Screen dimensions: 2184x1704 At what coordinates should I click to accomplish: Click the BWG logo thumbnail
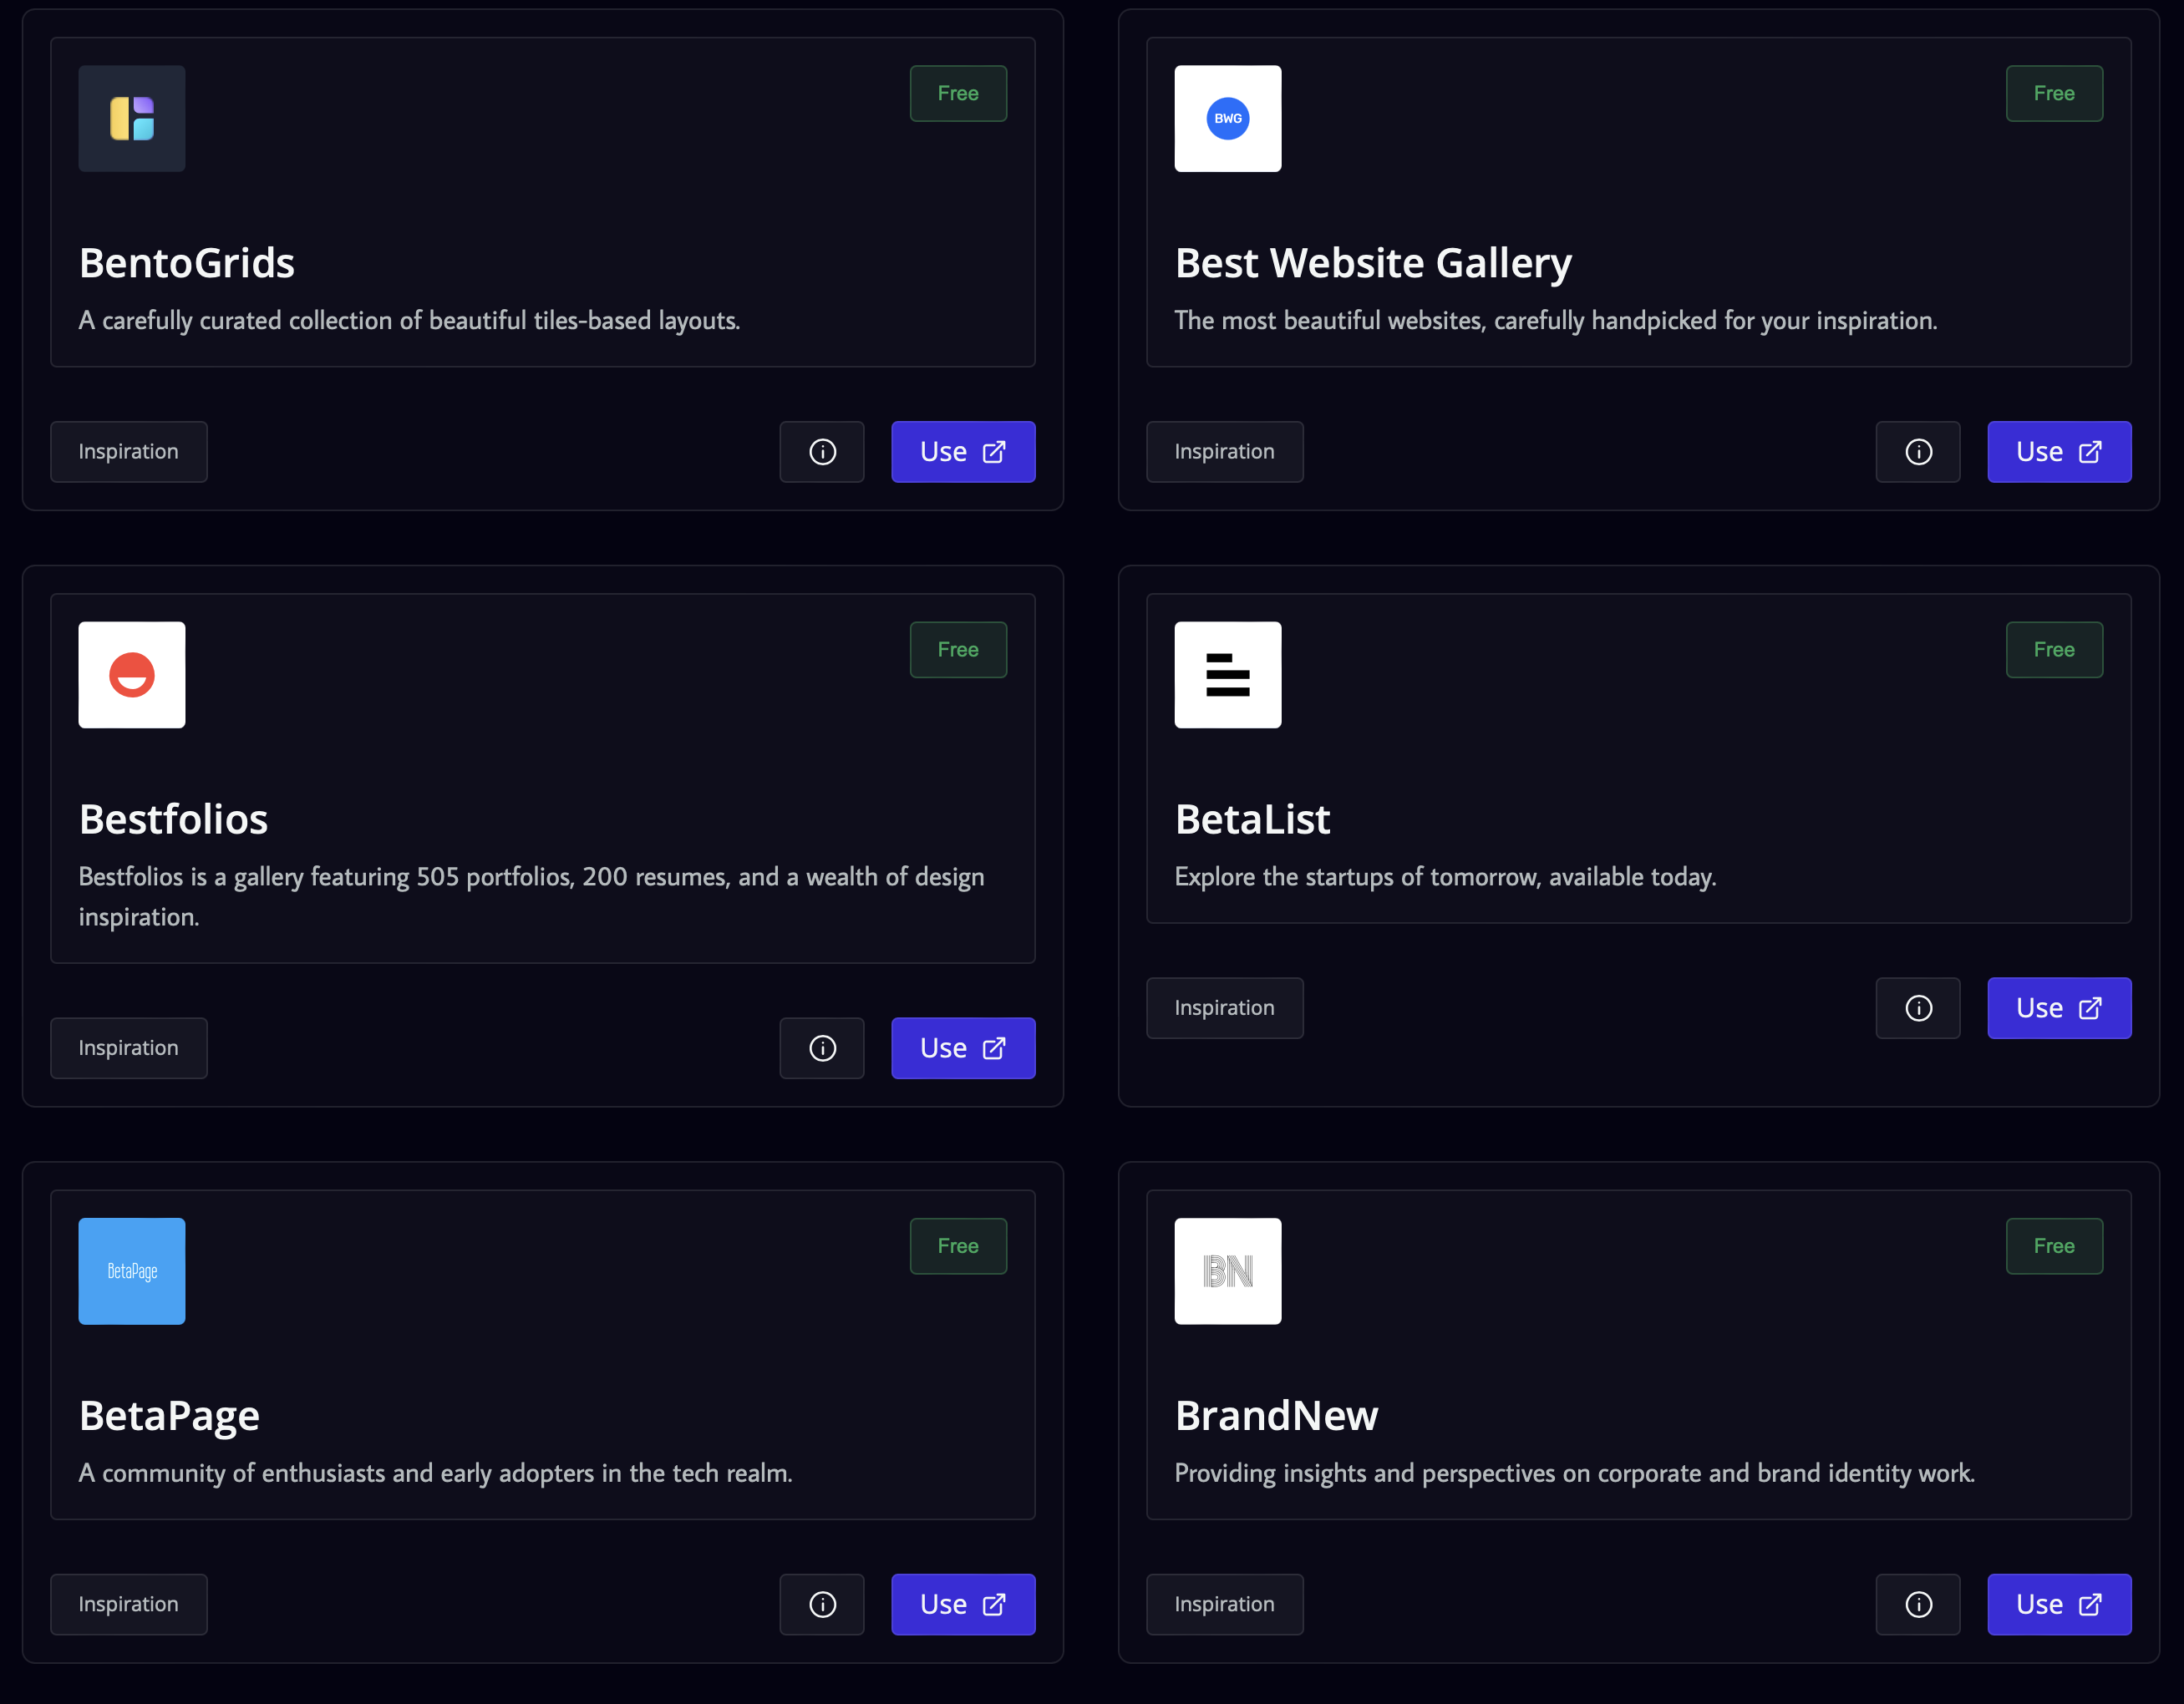tap(1228, 119)
